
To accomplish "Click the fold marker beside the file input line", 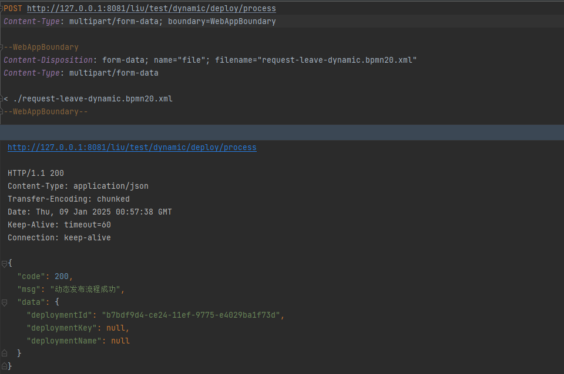I will [2, 99].
